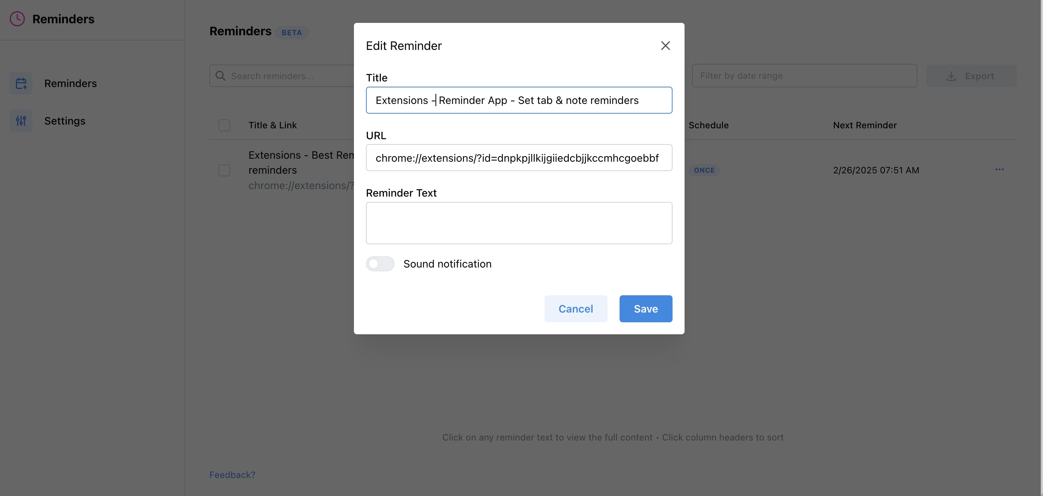Sort by Title & Link column header
The image size is (1043, 496).
(x=272, y=125)
